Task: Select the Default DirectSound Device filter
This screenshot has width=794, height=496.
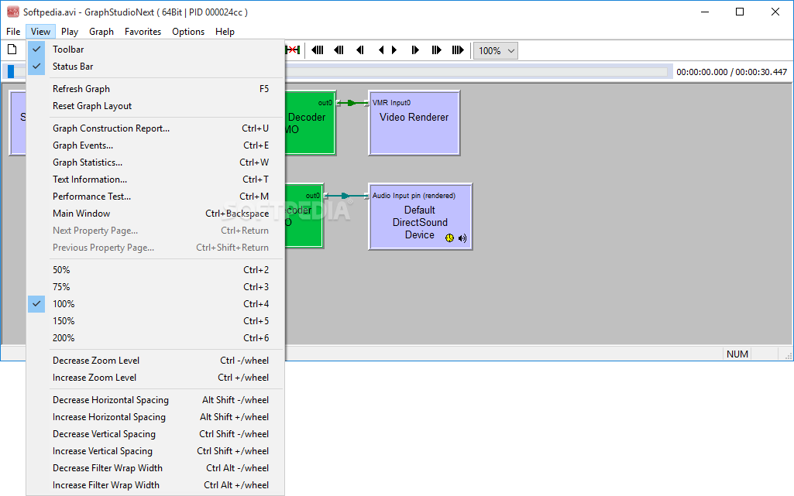Action: point(421,217)
